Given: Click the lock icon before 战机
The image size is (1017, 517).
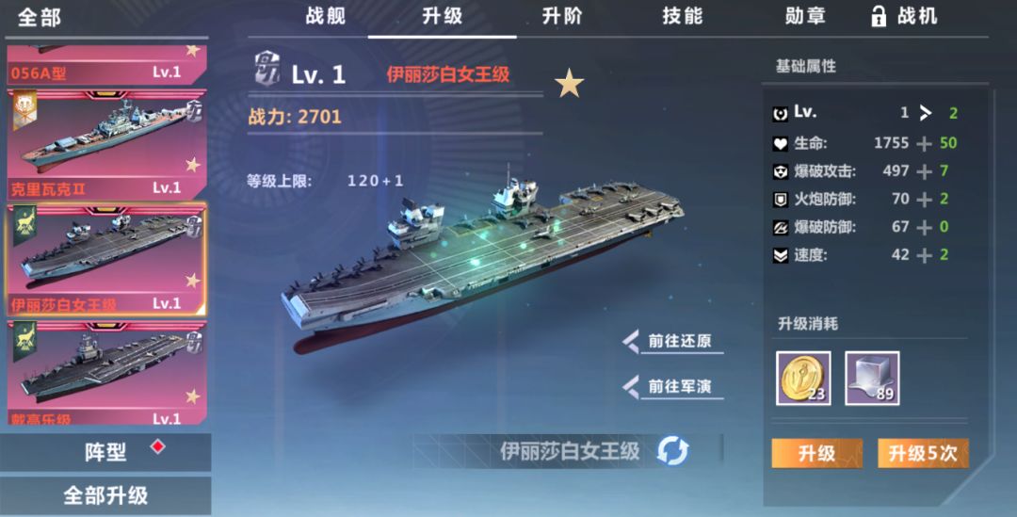Looking at the screenshot, I should (x=879, y=16).
